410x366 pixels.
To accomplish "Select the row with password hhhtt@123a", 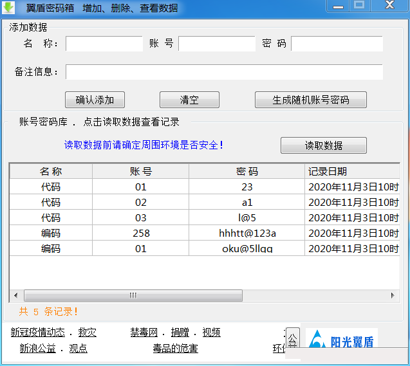I will pos(248,233).
